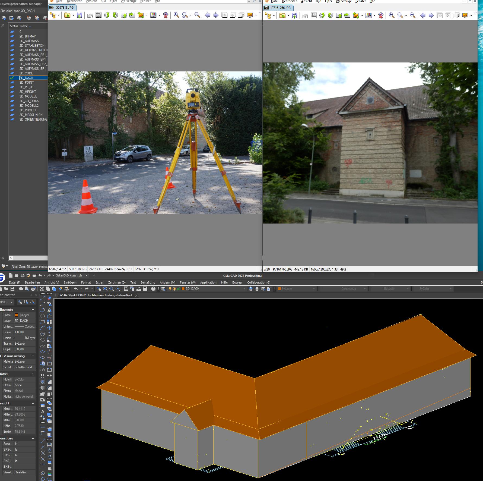
Task: Click next image arrow in left viewer
Action: coord(216,15)
